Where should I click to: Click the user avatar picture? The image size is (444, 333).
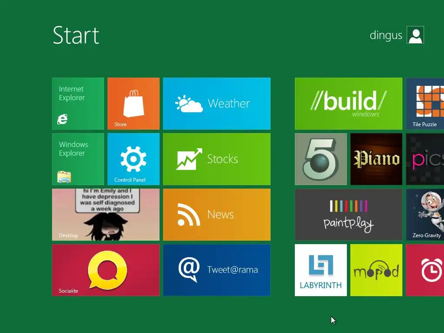[x=415, y=35]
